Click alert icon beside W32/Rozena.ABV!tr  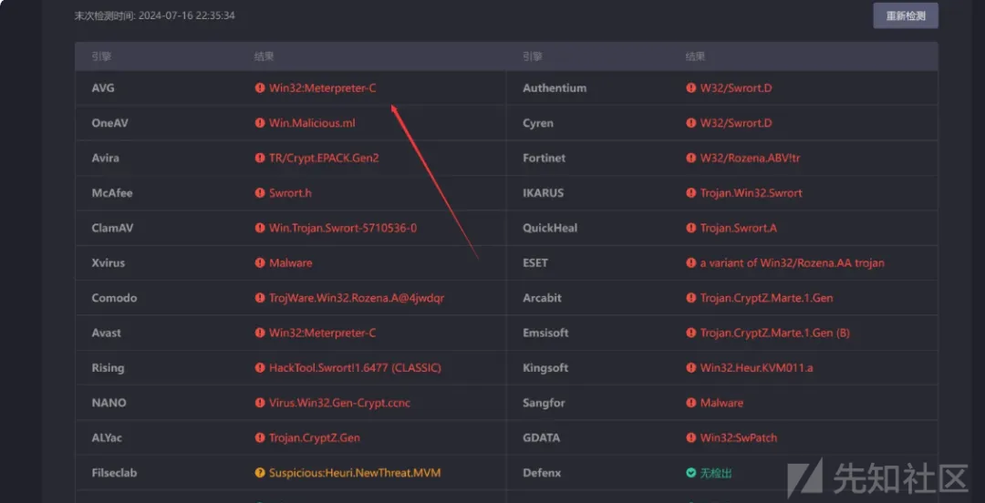691,159
